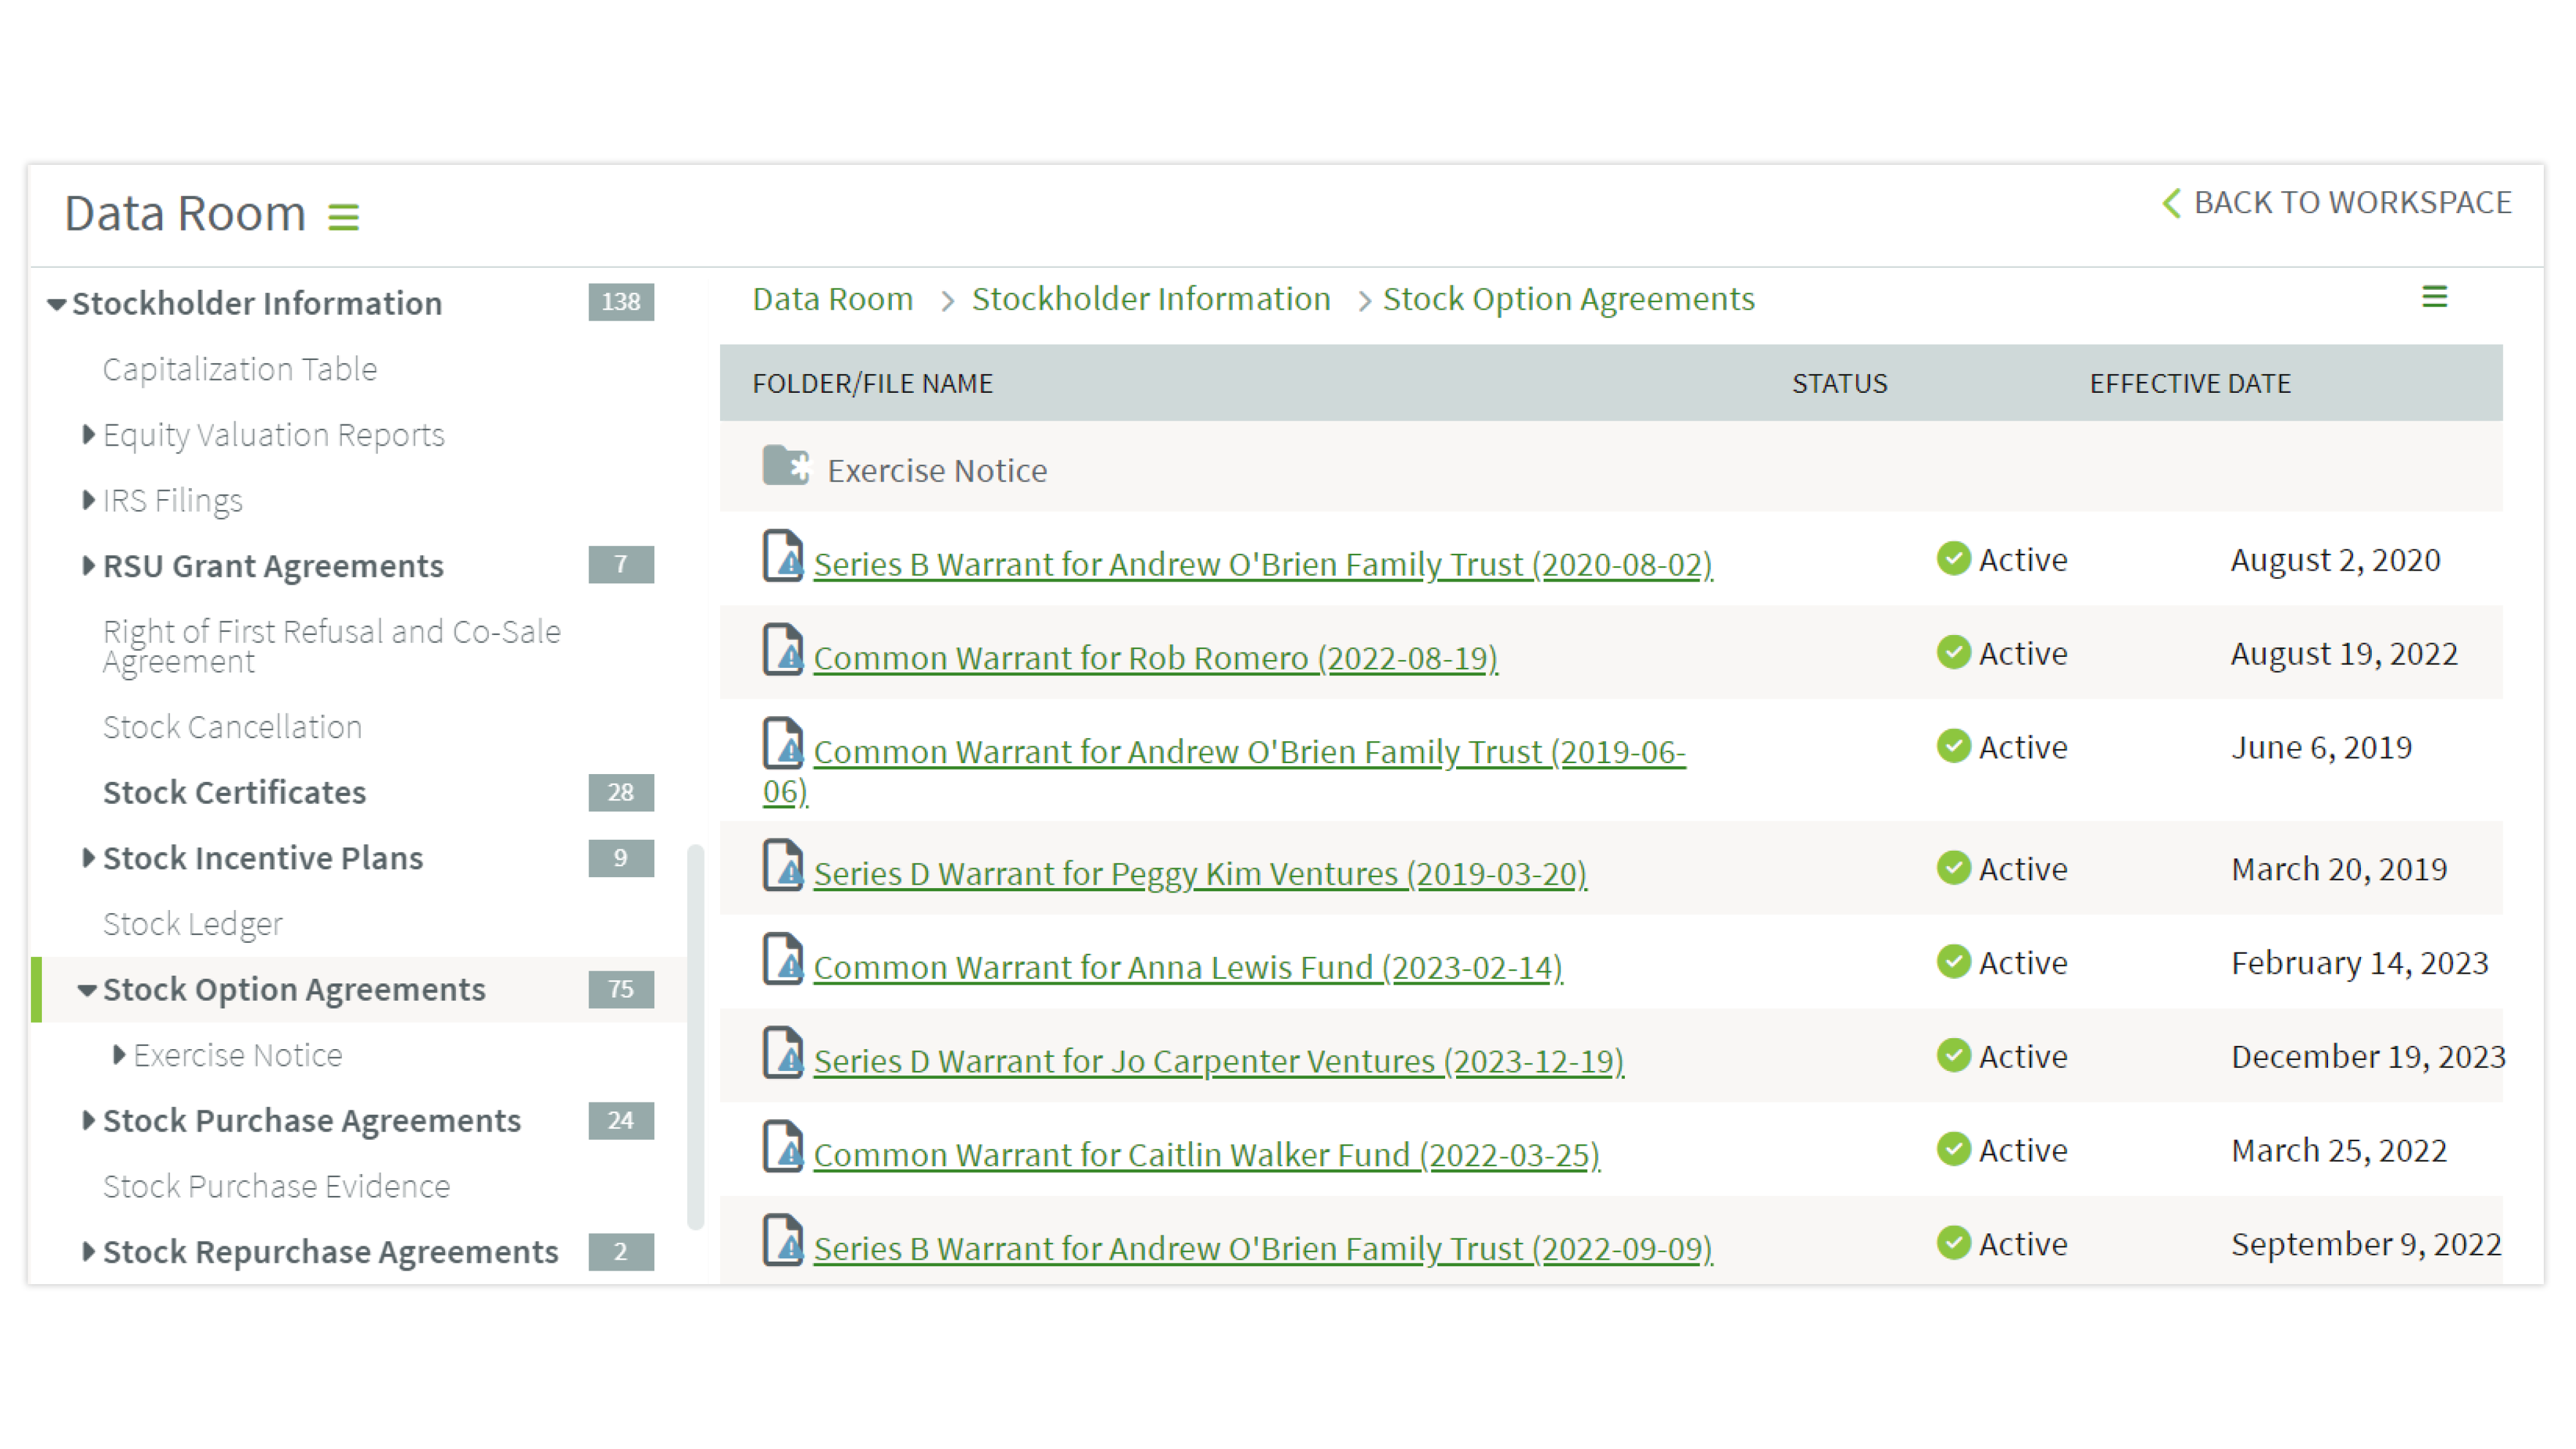Click the Exercise Notice folder icon in file list
The image size is (2576, 1449).
coord(785,466)
